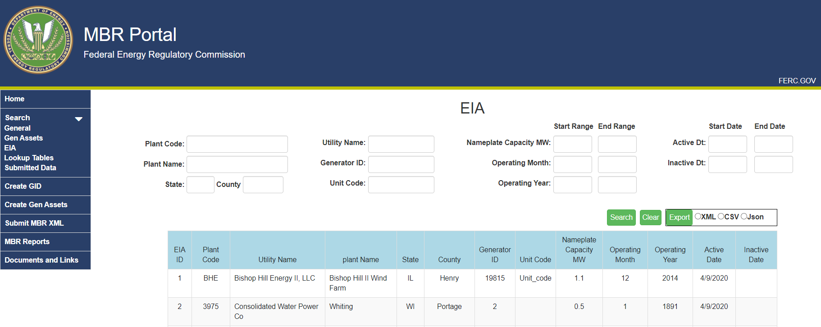Collapse the Search menu arrow

point(78,119)
